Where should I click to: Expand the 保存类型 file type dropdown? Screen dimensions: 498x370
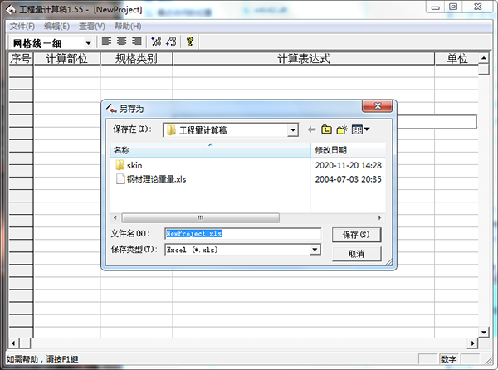coord(315,250)
